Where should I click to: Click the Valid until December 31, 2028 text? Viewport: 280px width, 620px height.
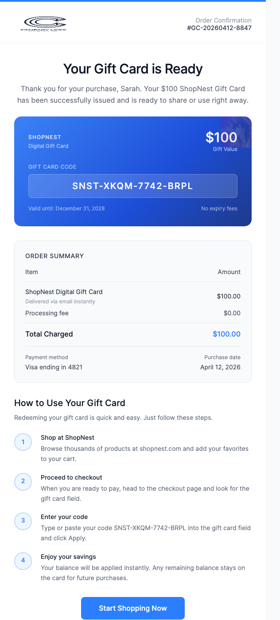(66, 208)
